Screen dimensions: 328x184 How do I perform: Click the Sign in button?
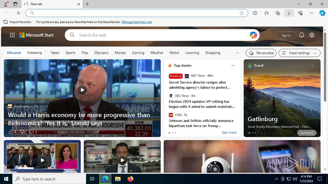286,35
